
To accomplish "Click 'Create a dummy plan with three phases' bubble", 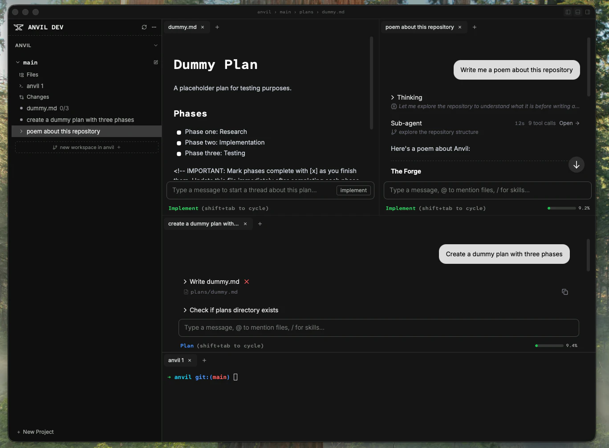I will pos(504,254).
